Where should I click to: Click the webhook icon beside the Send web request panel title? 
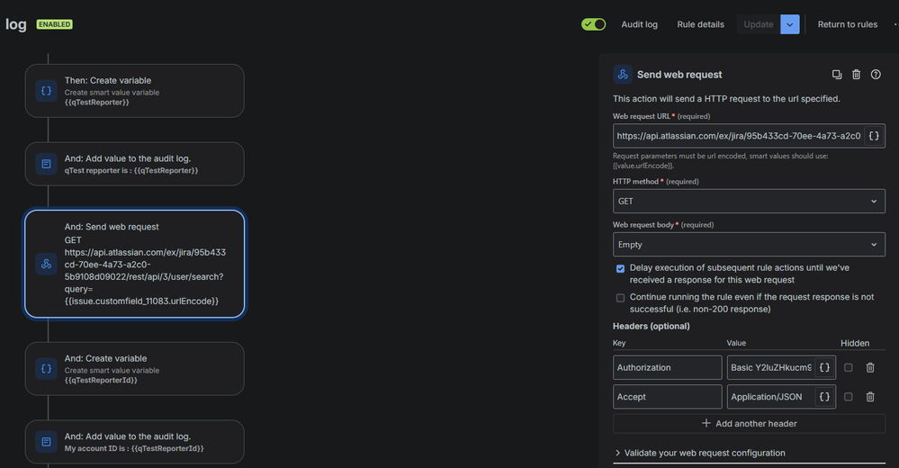pyautogui.click(x=623, y=75)
